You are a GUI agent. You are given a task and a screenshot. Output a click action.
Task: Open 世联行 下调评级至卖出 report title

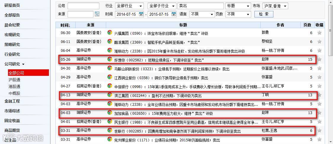coord(178,131)
